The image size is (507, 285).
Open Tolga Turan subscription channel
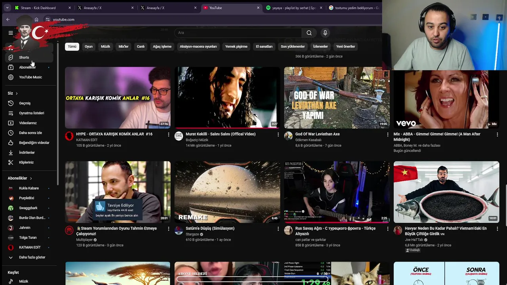pyautogui.click(x=29, y=238)
